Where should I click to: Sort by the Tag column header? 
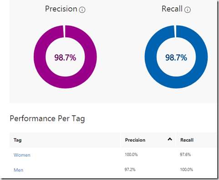[18, 140]
